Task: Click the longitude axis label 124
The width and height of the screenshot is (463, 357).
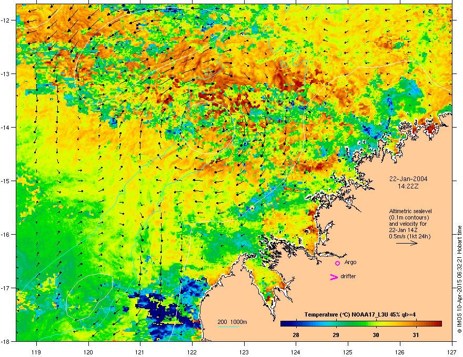Action: (296, 352)
